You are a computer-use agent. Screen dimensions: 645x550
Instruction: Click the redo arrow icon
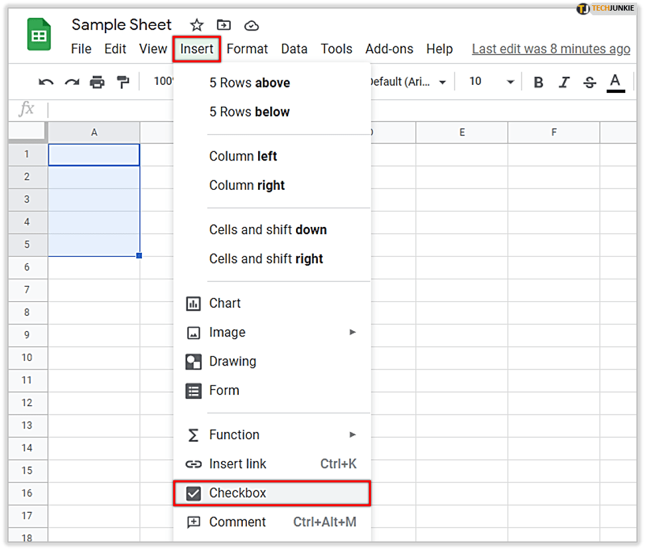pos(72,82)
